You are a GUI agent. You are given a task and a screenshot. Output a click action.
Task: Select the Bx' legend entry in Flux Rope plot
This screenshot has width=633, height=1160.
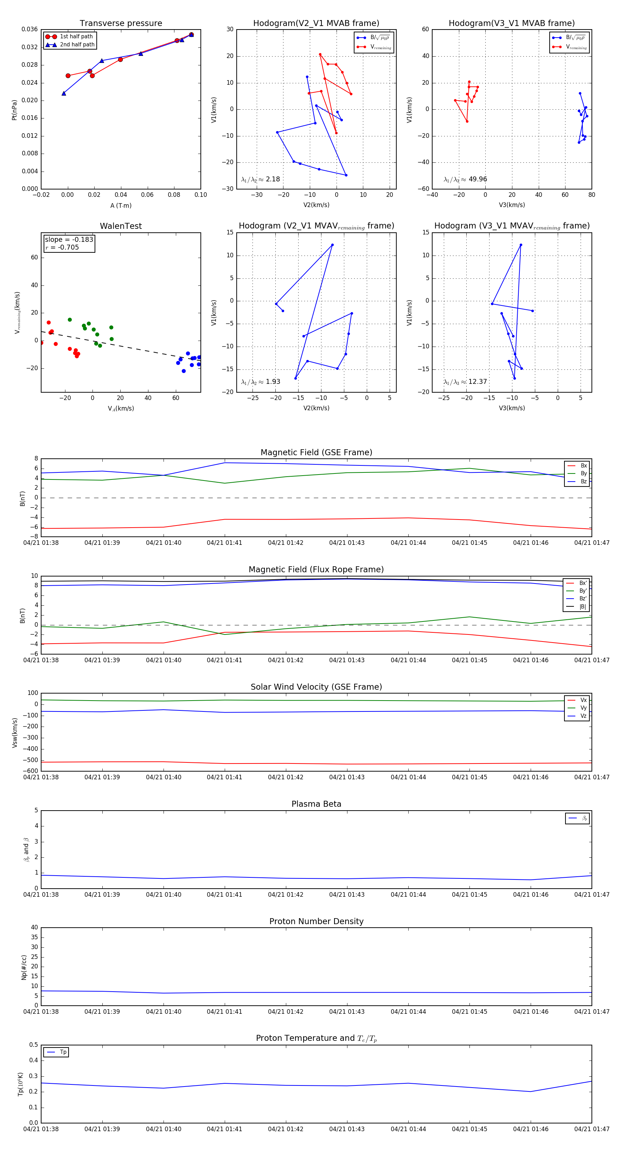point(576,583)
